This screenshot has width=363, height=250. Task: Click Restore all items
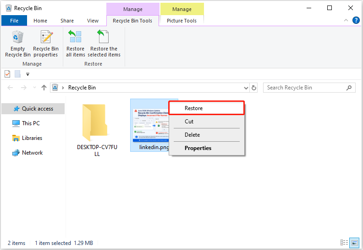pyautogui.click(x=76, y=44)
